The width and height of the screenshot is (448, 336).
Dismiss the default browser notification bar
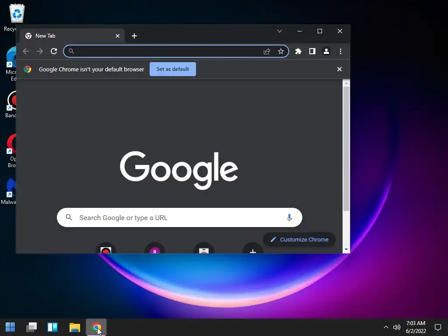[339, 69]
